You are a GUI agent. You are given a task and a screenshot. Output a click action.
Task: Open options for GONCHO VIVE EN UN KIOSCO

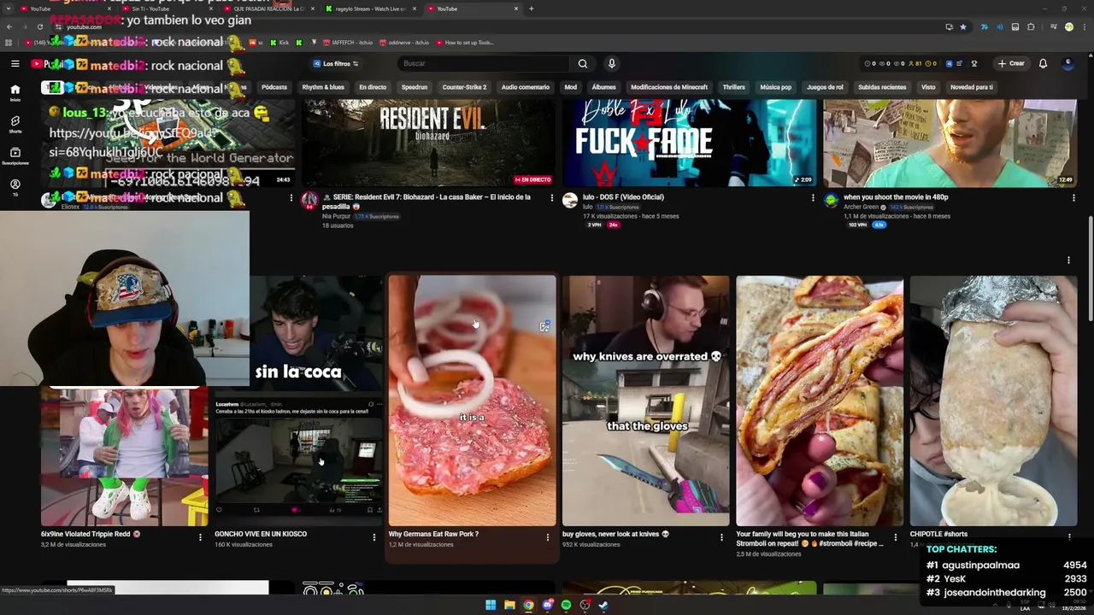(x=373, y=537)
